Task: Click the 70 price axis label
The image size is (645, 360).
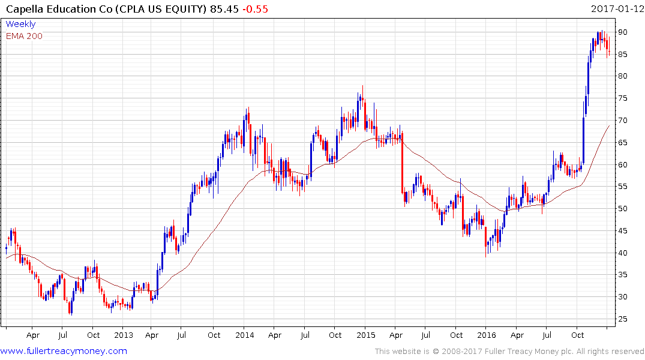Action: coord(622,121)
